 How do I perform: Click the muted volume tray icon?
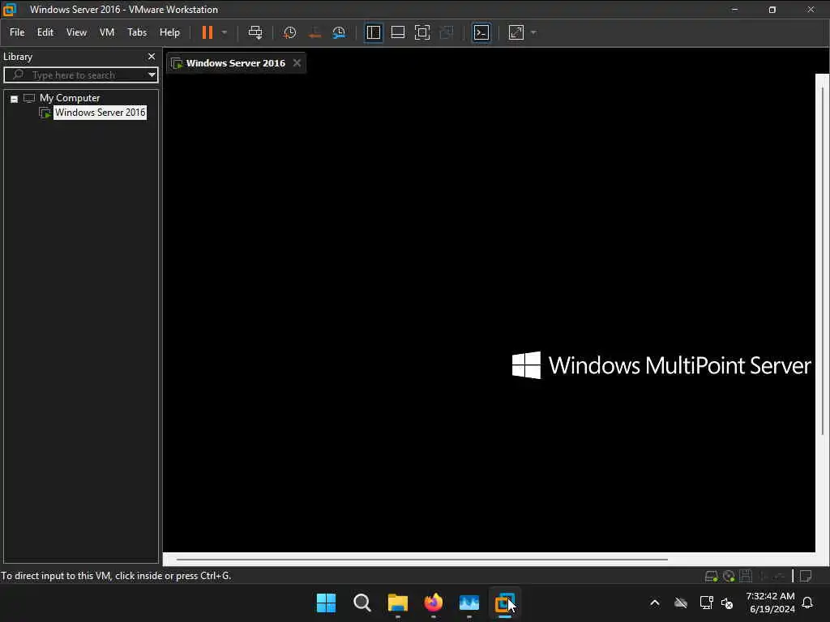(x=727, y=603)
